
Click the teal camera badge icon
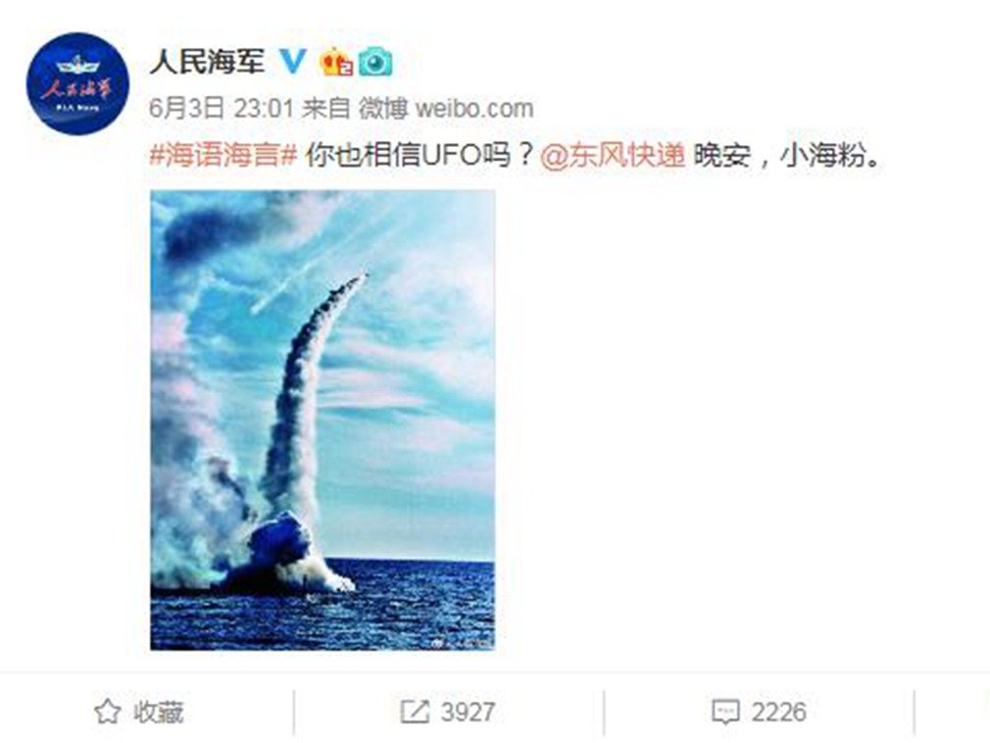pyautogui.click(x=375, y=63)
